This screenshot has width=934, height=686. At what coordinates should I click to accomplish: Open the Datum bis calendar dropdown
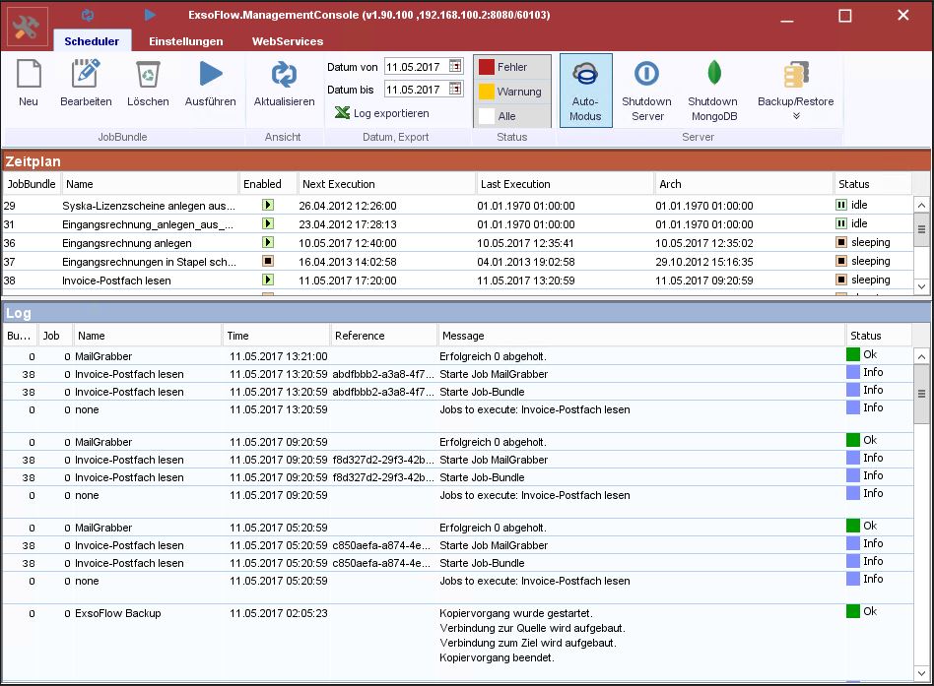point(455,90)
